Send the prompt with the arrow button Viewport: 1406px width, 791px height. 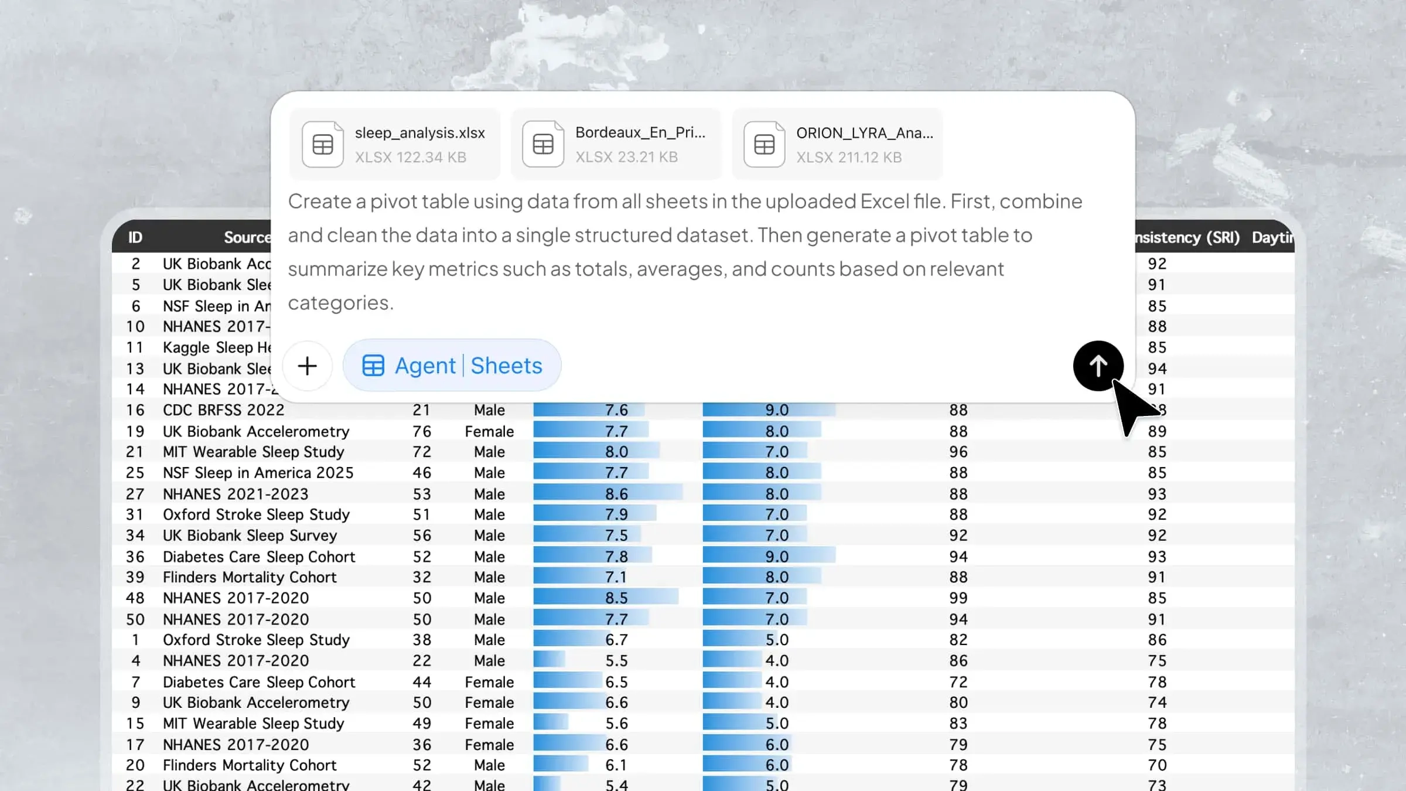(x=1098, y=366)
